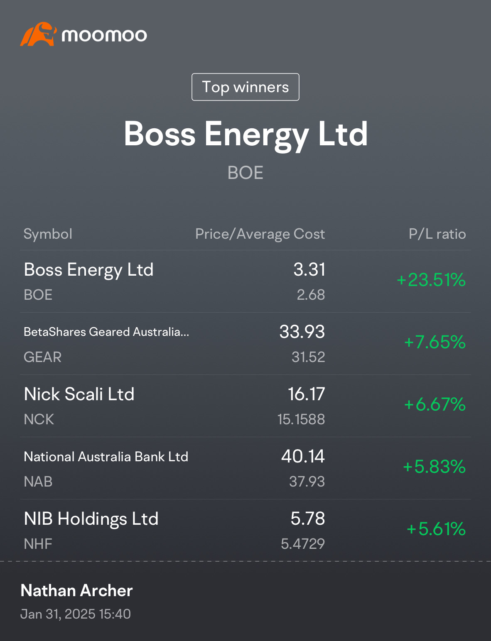Select the Boss Energy Ltd headline title
491x641 pixels.
click(245, 134)
